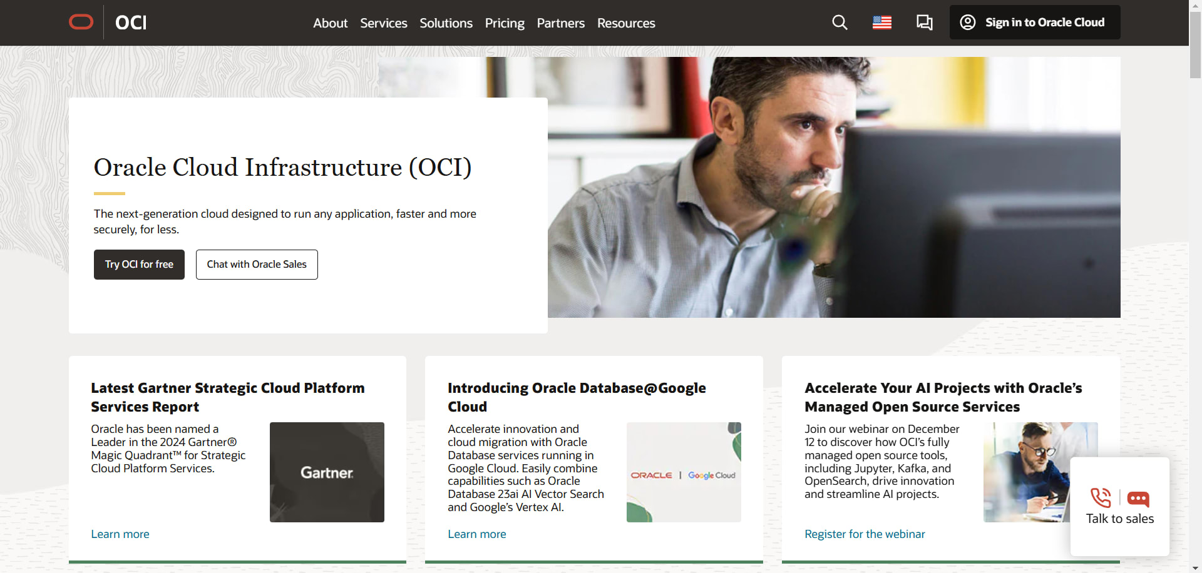Click the Latest Gartner Strategic Cloud Platform heading

click(228, 397)
